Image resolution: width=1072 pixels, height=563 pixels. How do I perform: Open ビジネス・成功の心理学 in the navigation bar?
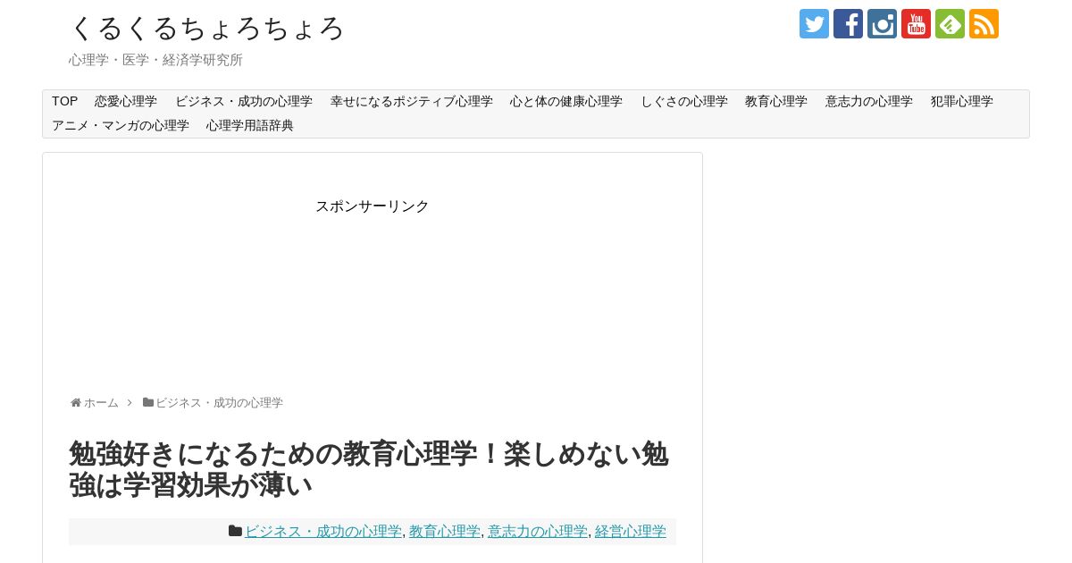(244, 101)
